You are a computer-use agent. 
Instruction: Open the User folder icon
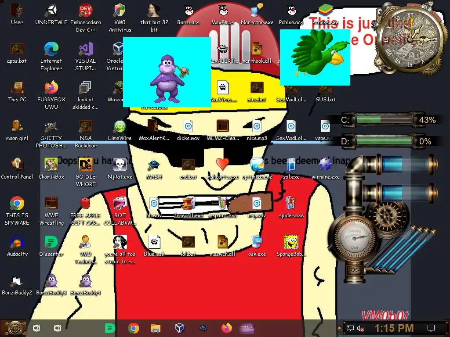click(x=17, y=14)
